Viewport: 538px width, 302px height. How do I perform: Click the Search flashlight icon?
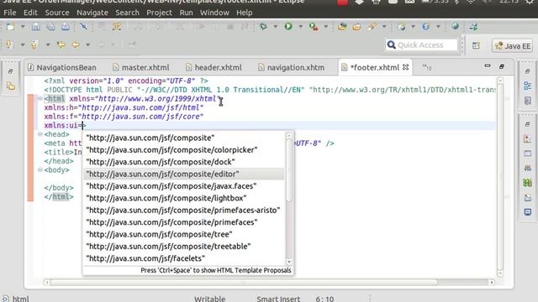click(x=372, y=27)
